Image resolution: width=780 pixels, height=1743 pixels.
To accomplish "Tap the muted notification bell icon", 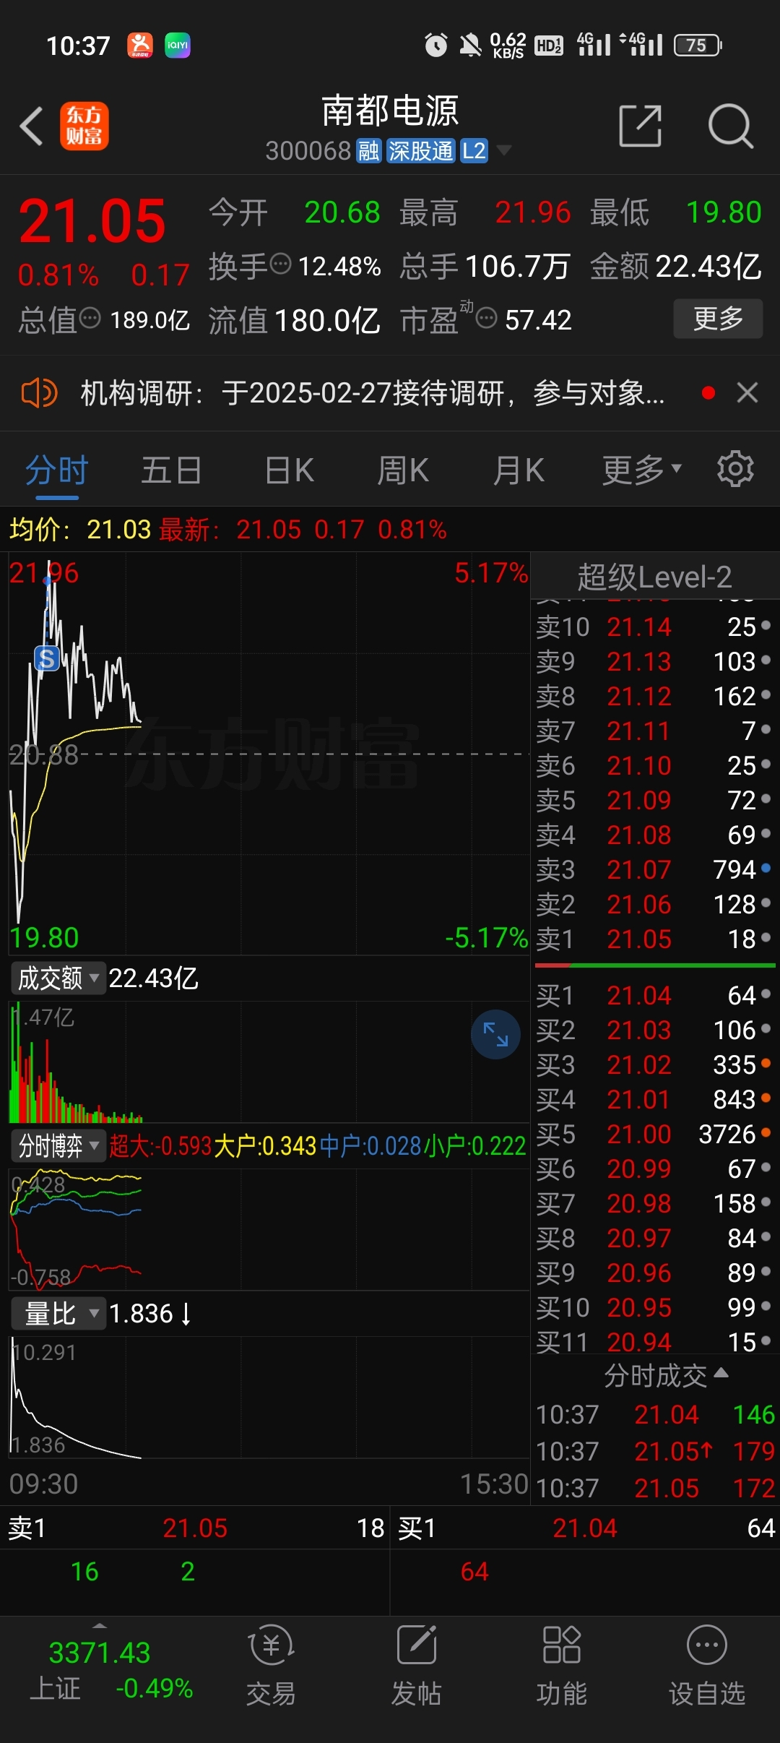I will point(470,46).
